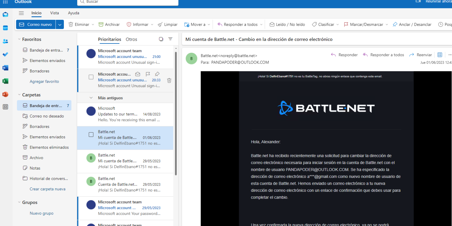The image size is (452, 226).
Task: Click the Nuevo grupo link
Action: click(x=42, y=213)
